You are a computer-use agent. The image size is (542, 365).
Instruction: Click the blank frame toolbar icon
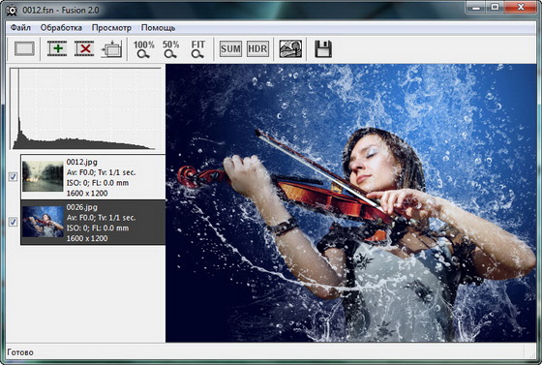tap(24, 48)
